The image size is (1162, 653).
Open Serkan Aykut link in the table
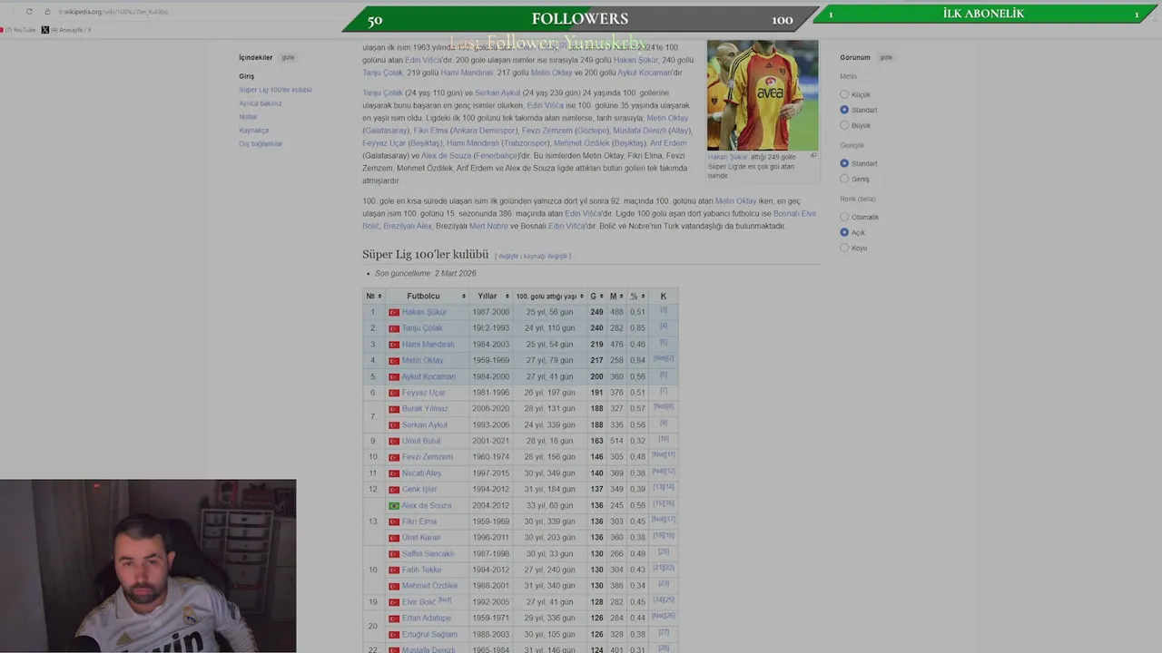(x=425, y=425)
